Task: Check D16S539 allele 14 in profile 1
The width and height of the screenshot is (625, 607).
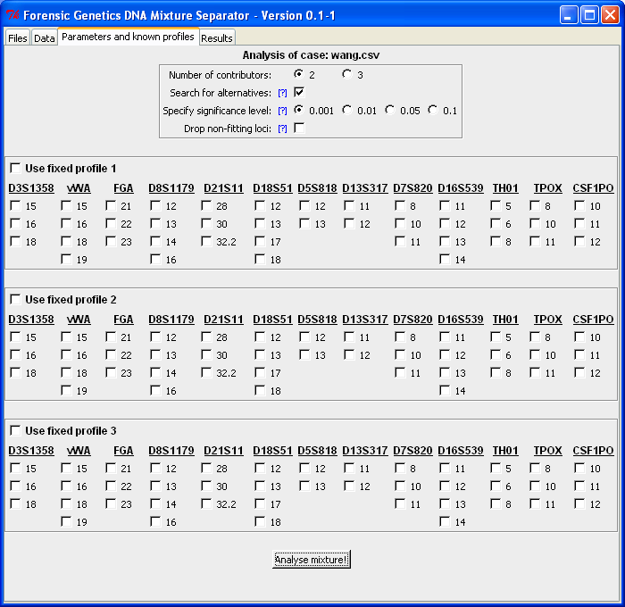Action: [446, 260]
